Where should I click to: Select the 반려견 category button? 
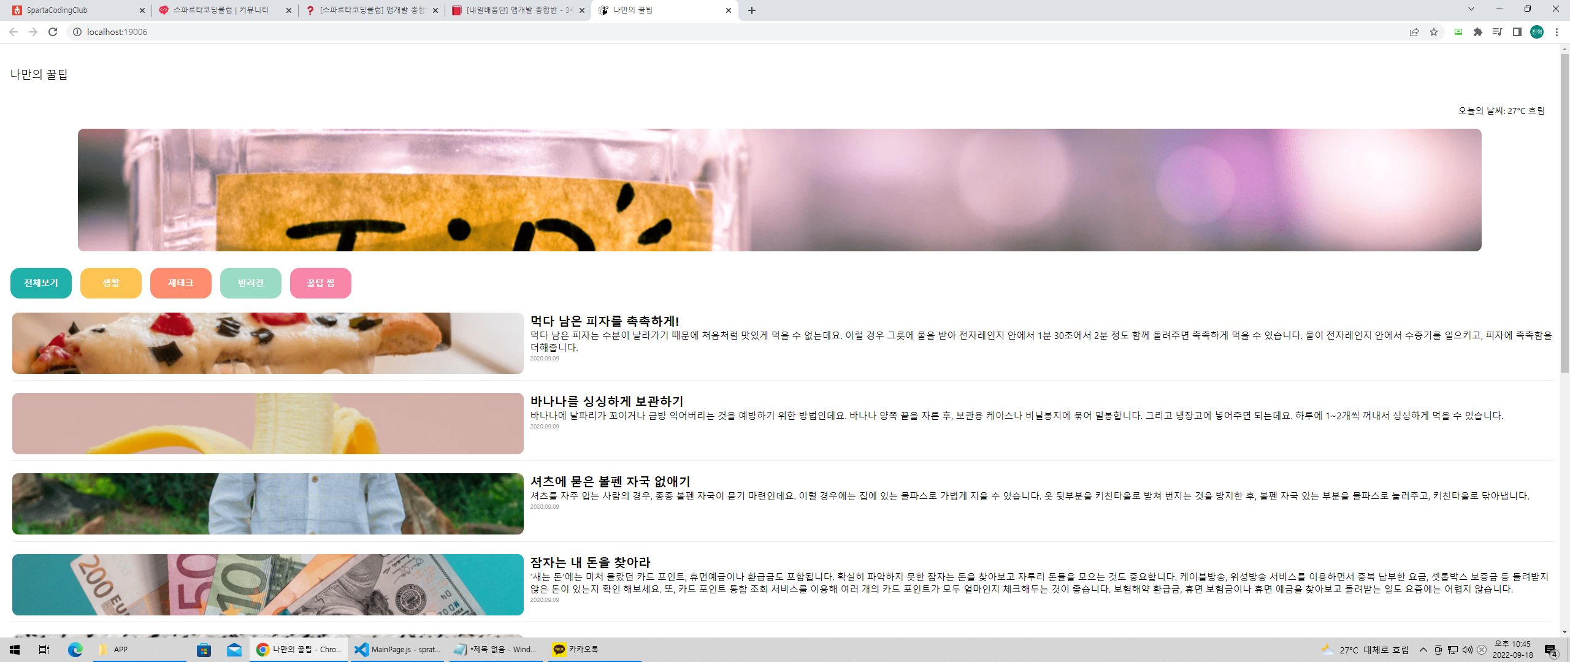coord(251,283)
